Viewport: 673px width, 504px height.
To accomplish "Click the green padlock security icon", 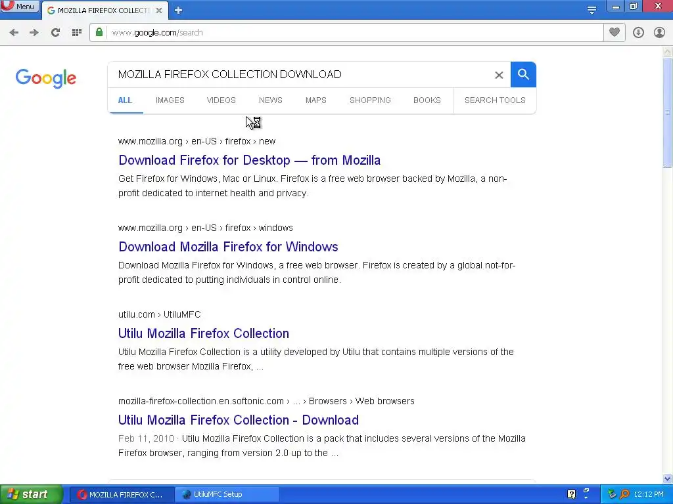I will tap(99, 33).
